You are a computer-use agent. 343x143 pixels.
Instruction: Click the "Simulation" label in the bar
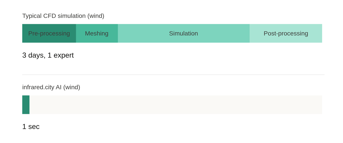coord(184,33)
